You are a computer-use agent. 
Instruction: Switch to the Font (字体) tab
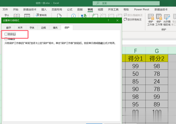click(32, 28)
